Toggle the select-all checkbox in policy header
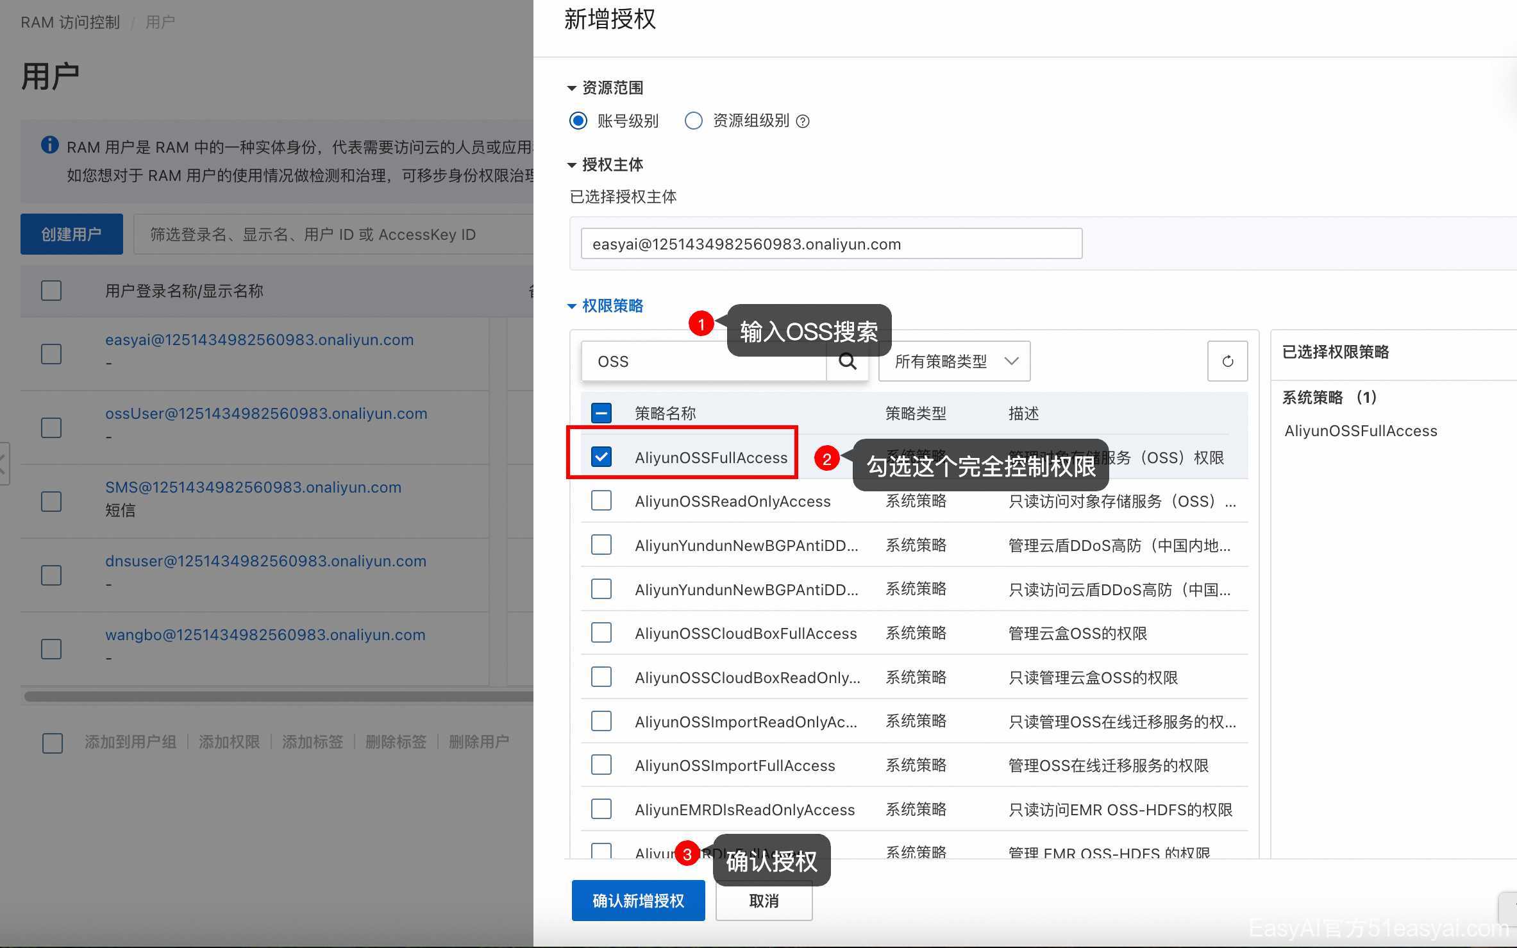The image size is (1517, 948). click(x=601, y=413)
